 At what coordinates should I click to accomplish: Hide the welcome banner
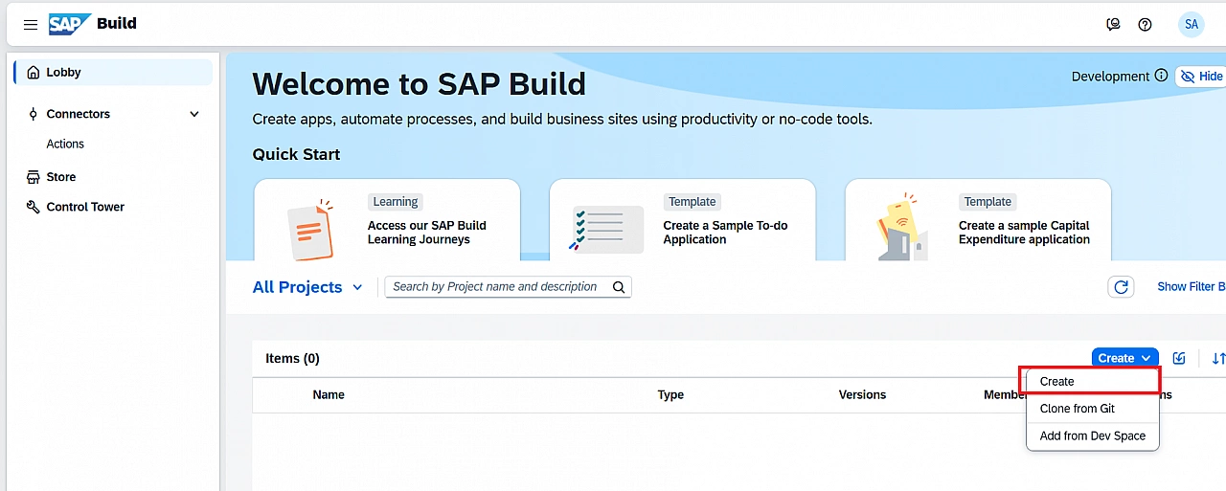(x=1201, y=77)
